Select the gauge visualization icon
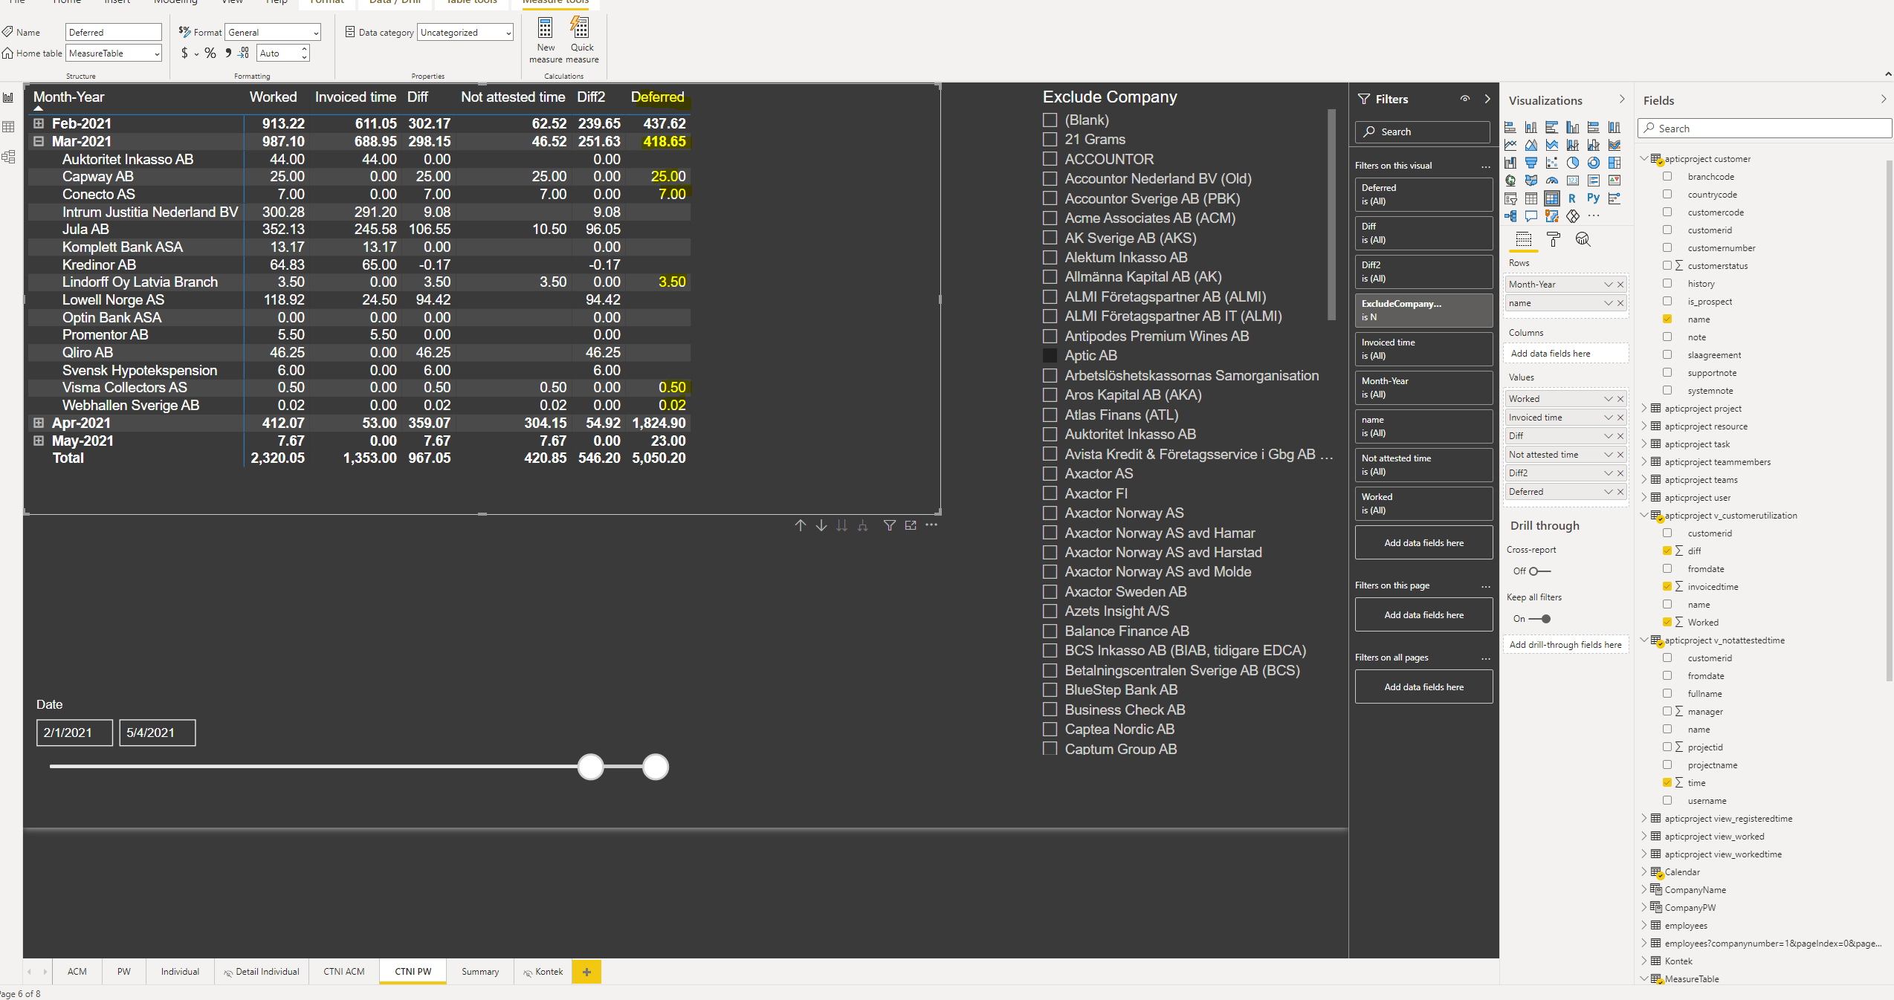Viewport: 1894px width, 1000px height. coord(1551,181)
